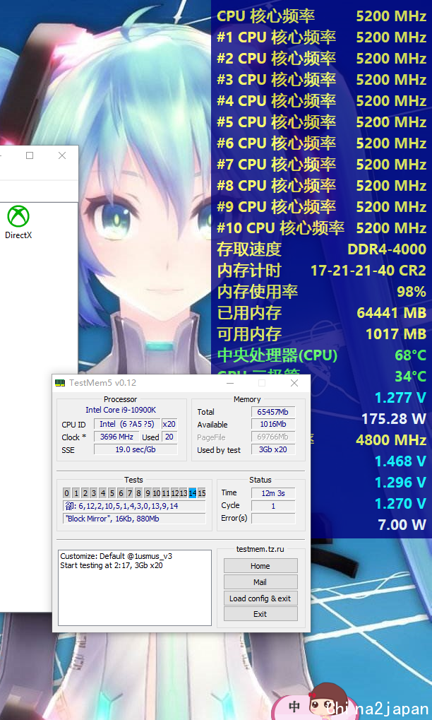Click the Mail button in TestMem5
The height and width of the screenshot is (720, 432).
tap(260, 582)
